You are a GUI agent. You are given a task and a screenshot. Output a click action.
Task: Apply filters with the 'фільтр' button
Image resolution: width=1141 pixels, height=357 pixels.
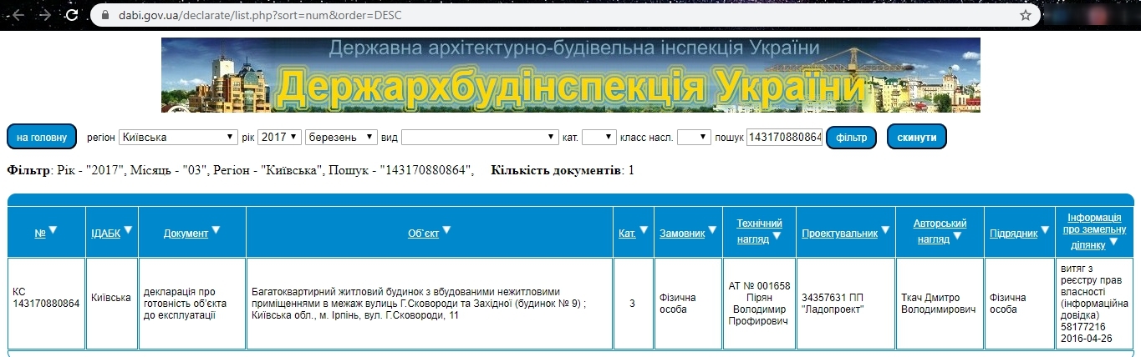click(x=851, y=137)
